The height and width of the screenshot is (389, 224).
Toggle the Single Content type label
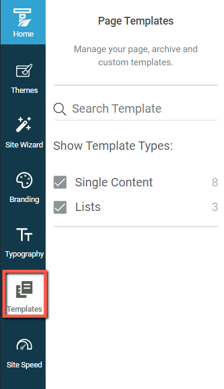pyautogui.click(x=114, y=182)
